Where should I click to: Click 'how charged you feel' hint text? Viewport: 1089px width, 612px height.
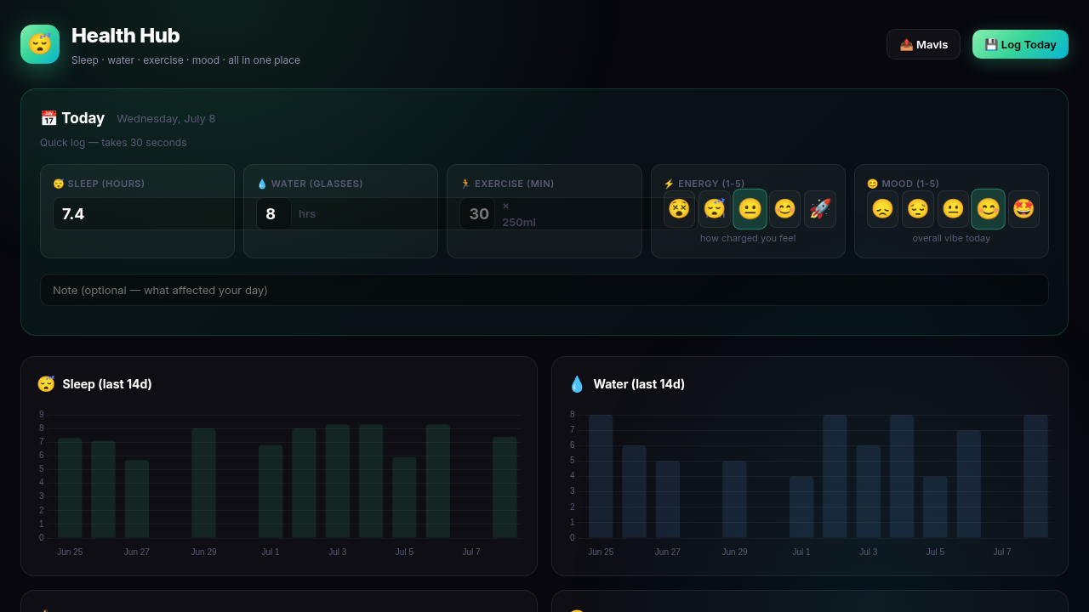pos(748,238)
